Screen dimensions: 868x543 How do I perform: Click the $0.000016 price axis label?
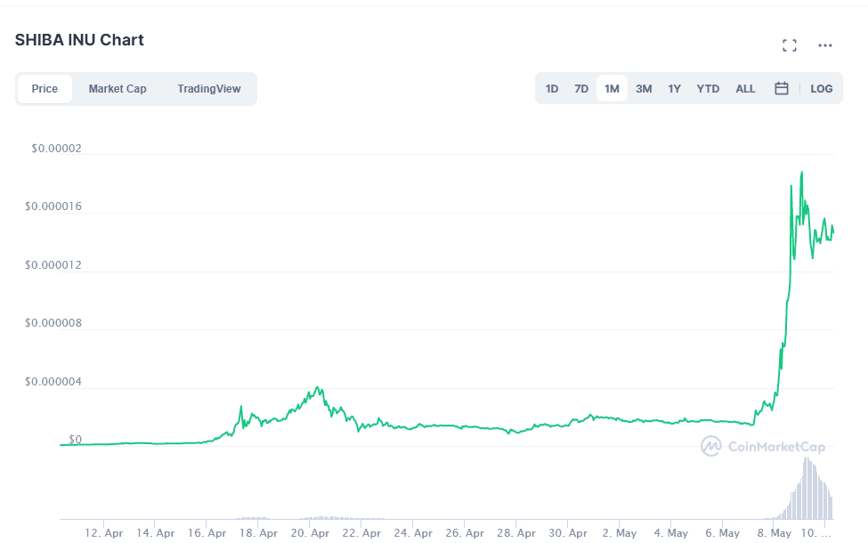point(53,207)
